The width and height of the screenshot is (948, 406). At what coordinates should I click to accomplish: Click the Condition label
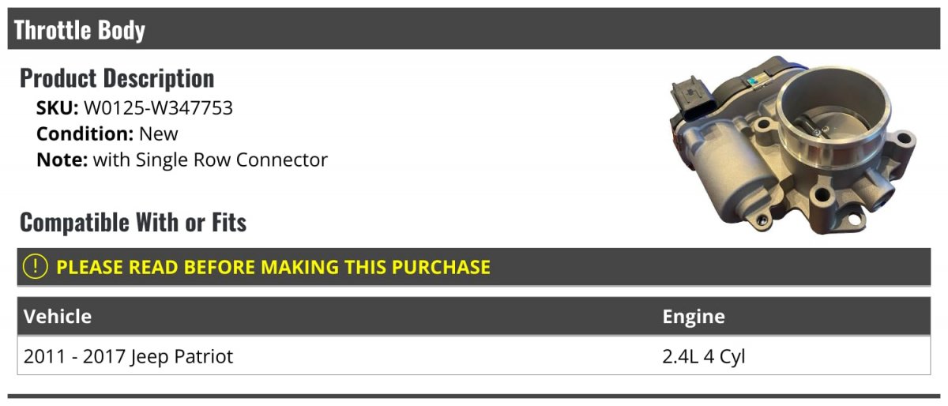pyautogui.click(x=85, y=133)
